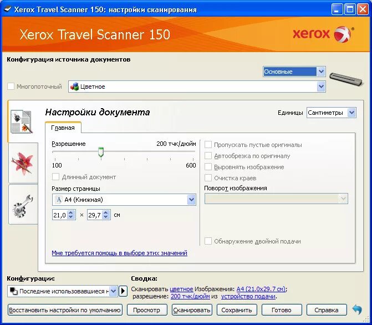Screen dimensions: 372x325
Task: Click the blue undo arrow icon
Action: (357, 309)
